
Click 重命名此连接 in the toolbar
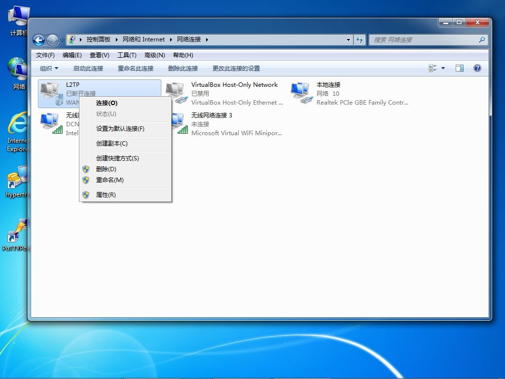(136, 68)
